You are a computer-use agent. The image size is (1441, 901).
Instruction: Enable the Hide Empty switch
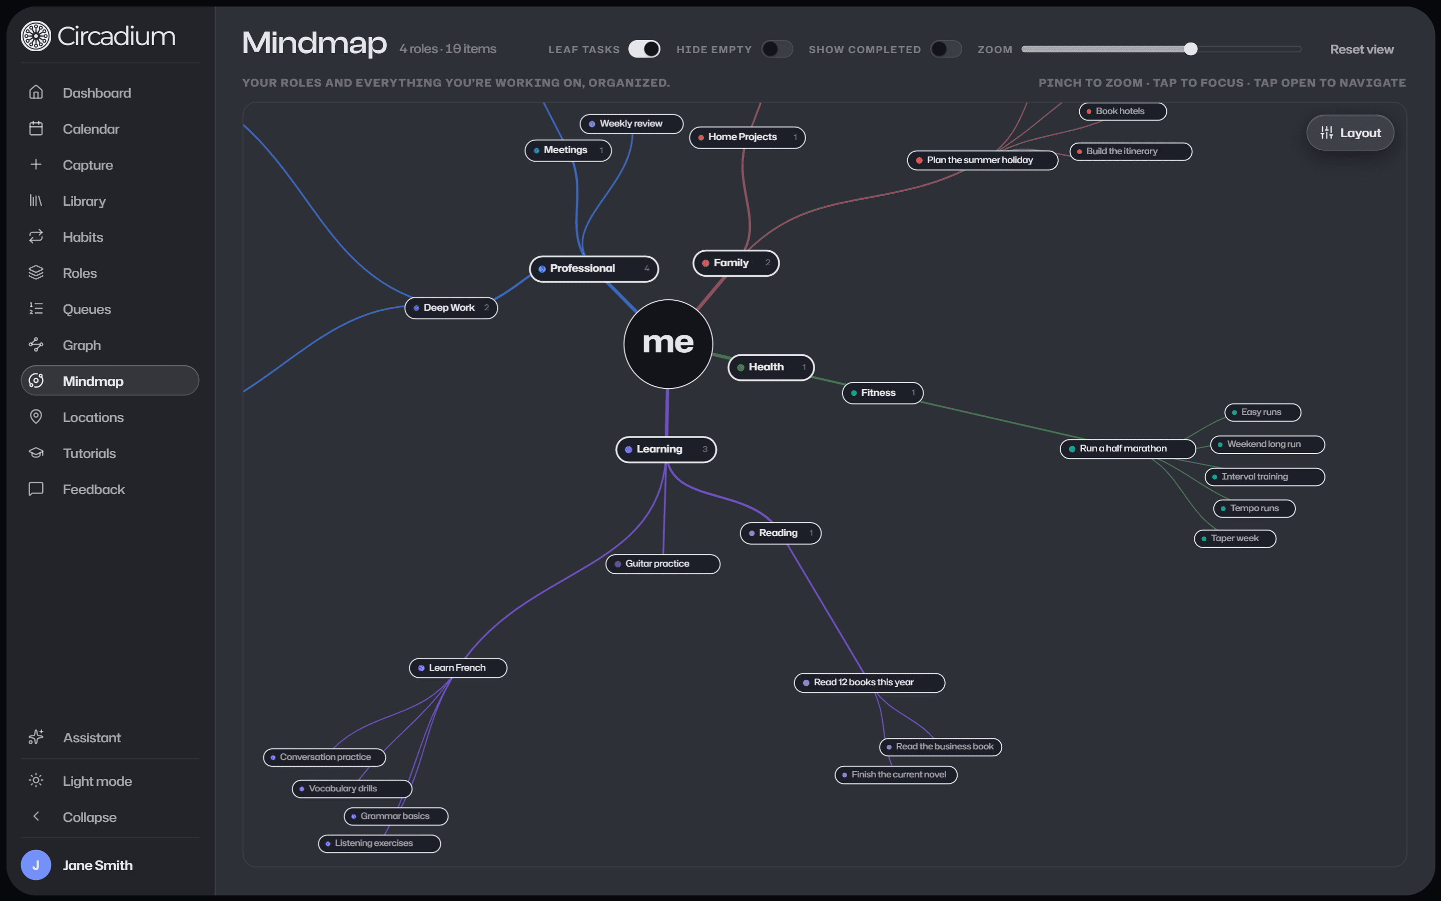coord(777,49)
